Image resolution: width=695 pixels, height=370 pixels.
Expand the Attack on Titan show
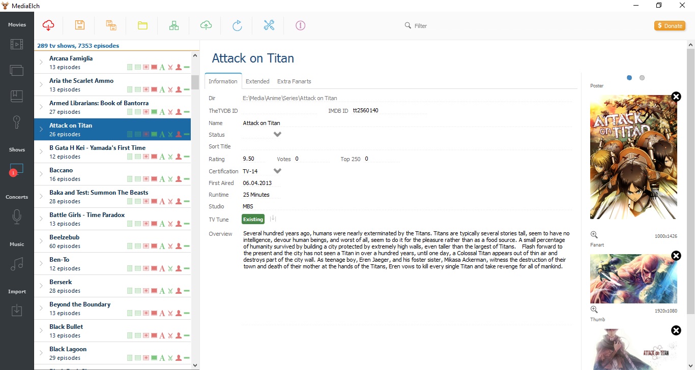click(x=41, y=130)
